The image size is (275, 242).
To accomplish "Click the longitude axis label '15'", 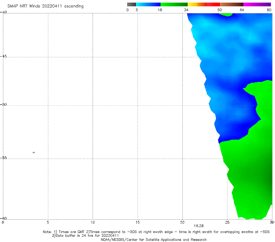I will tap(137, 223).
